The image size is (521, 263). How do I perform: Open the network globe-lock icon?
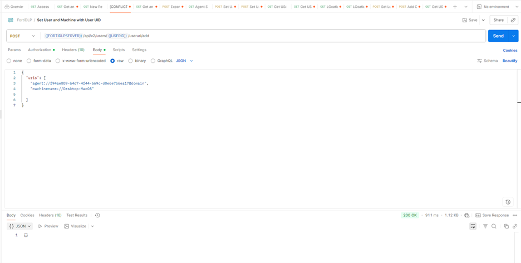tap(467, 215)
